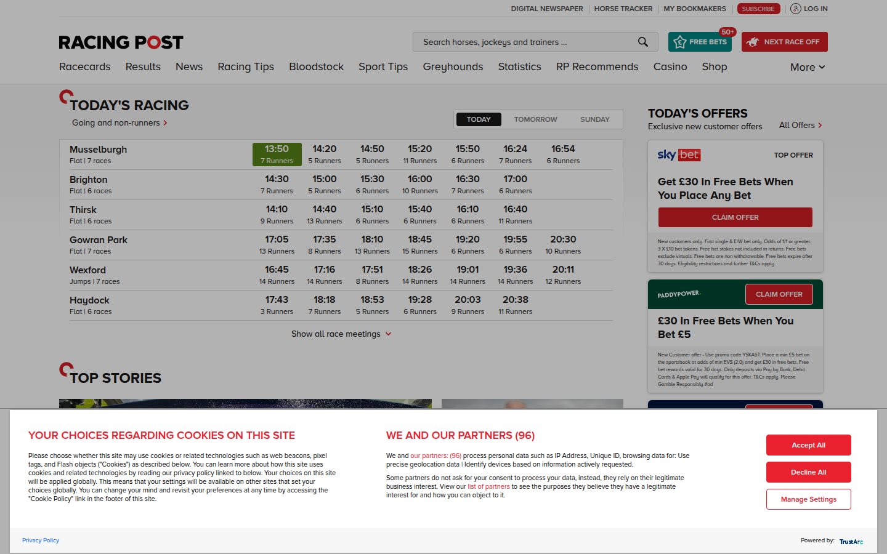Open the Privacy Policy link
Image resolution: width=887 pixels, height=554 pixels.
41,540
